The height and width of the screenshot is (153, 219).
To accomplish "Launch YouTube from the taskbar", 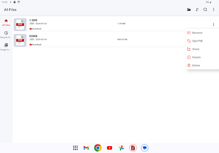I will click(x=109, y=148).
